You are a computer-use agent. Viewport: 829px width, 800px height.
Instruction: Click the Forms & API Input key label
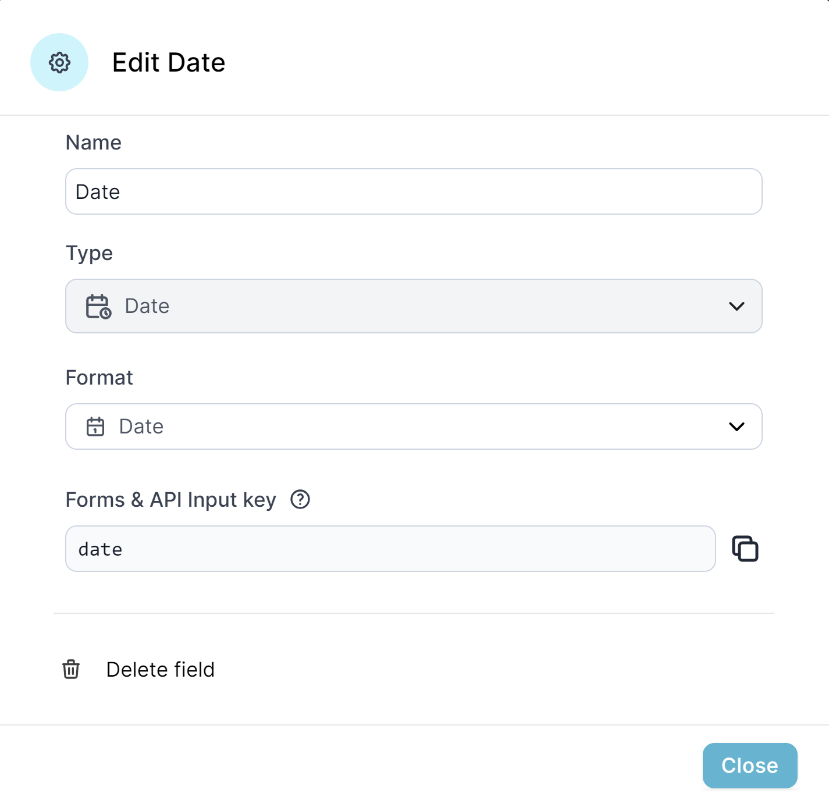tap(170, 500)
